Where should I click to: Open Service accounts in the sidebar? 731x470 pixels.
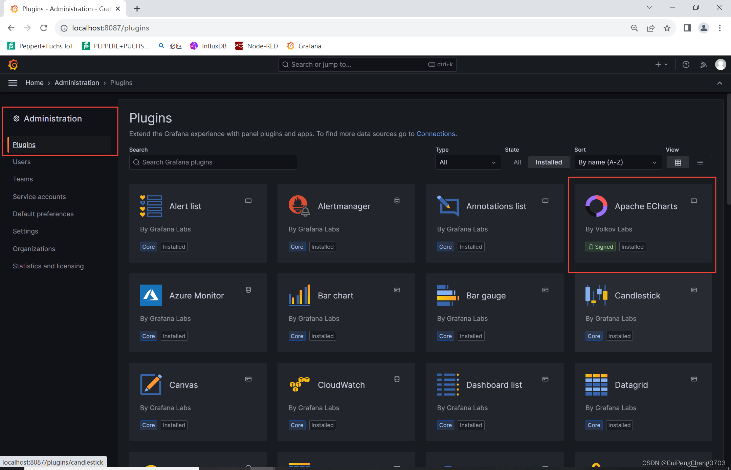(39, 197)
